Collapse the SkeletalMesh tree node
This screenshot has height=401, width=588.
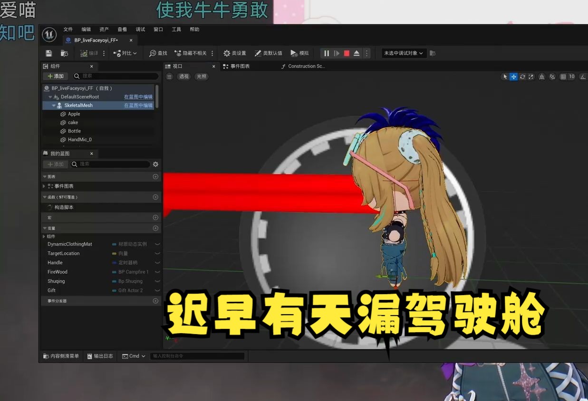(54, 105)
